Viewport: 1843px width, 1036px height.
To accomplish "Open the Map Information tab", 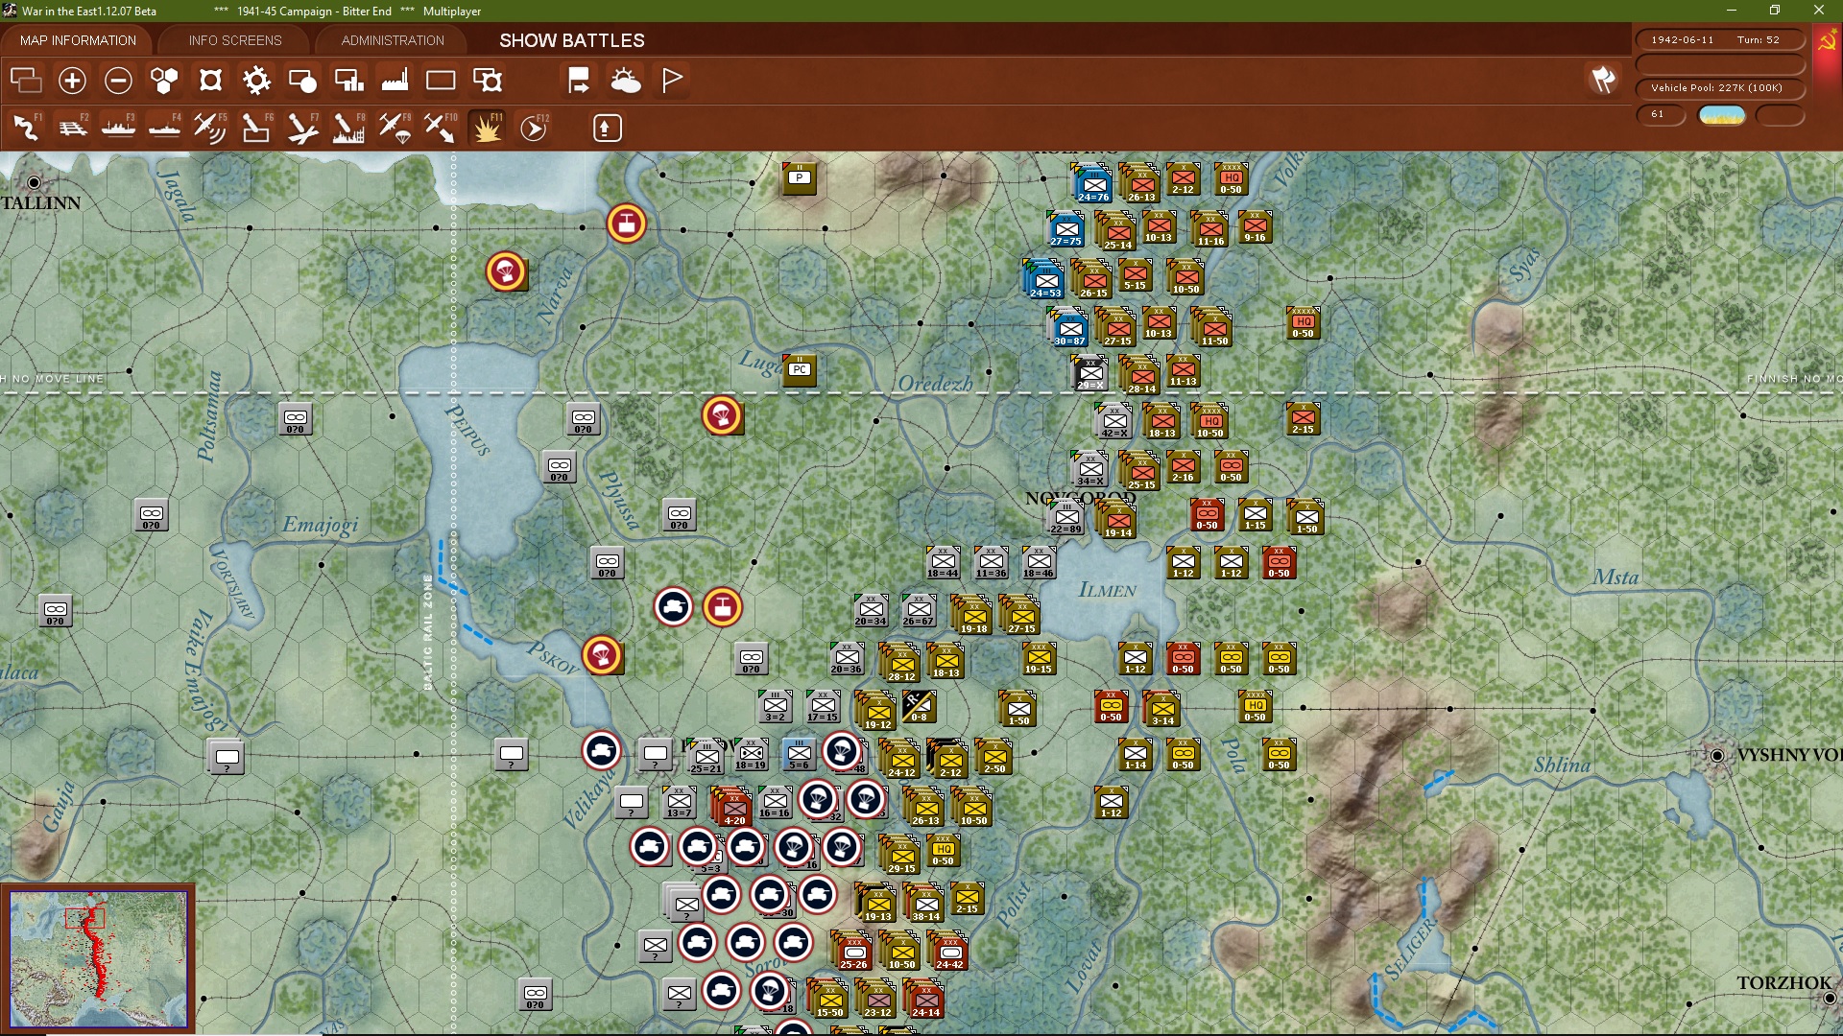I will pyautogui.click(x=78, y=40).
